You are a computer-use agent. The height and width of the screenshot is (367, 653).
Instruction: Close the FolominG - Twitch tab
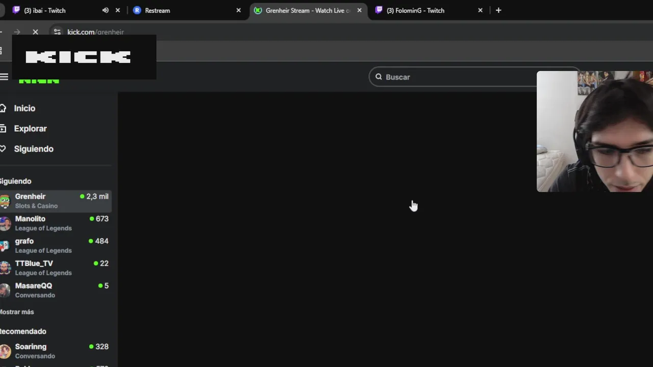pyautogui.click(x=480, y=10)
